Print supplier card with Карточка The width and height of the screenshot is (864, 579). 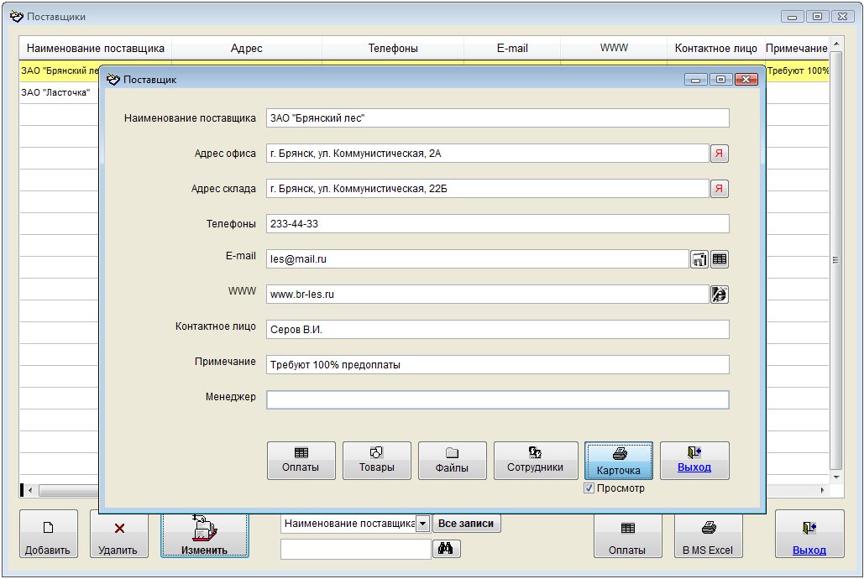pos(619,461)
